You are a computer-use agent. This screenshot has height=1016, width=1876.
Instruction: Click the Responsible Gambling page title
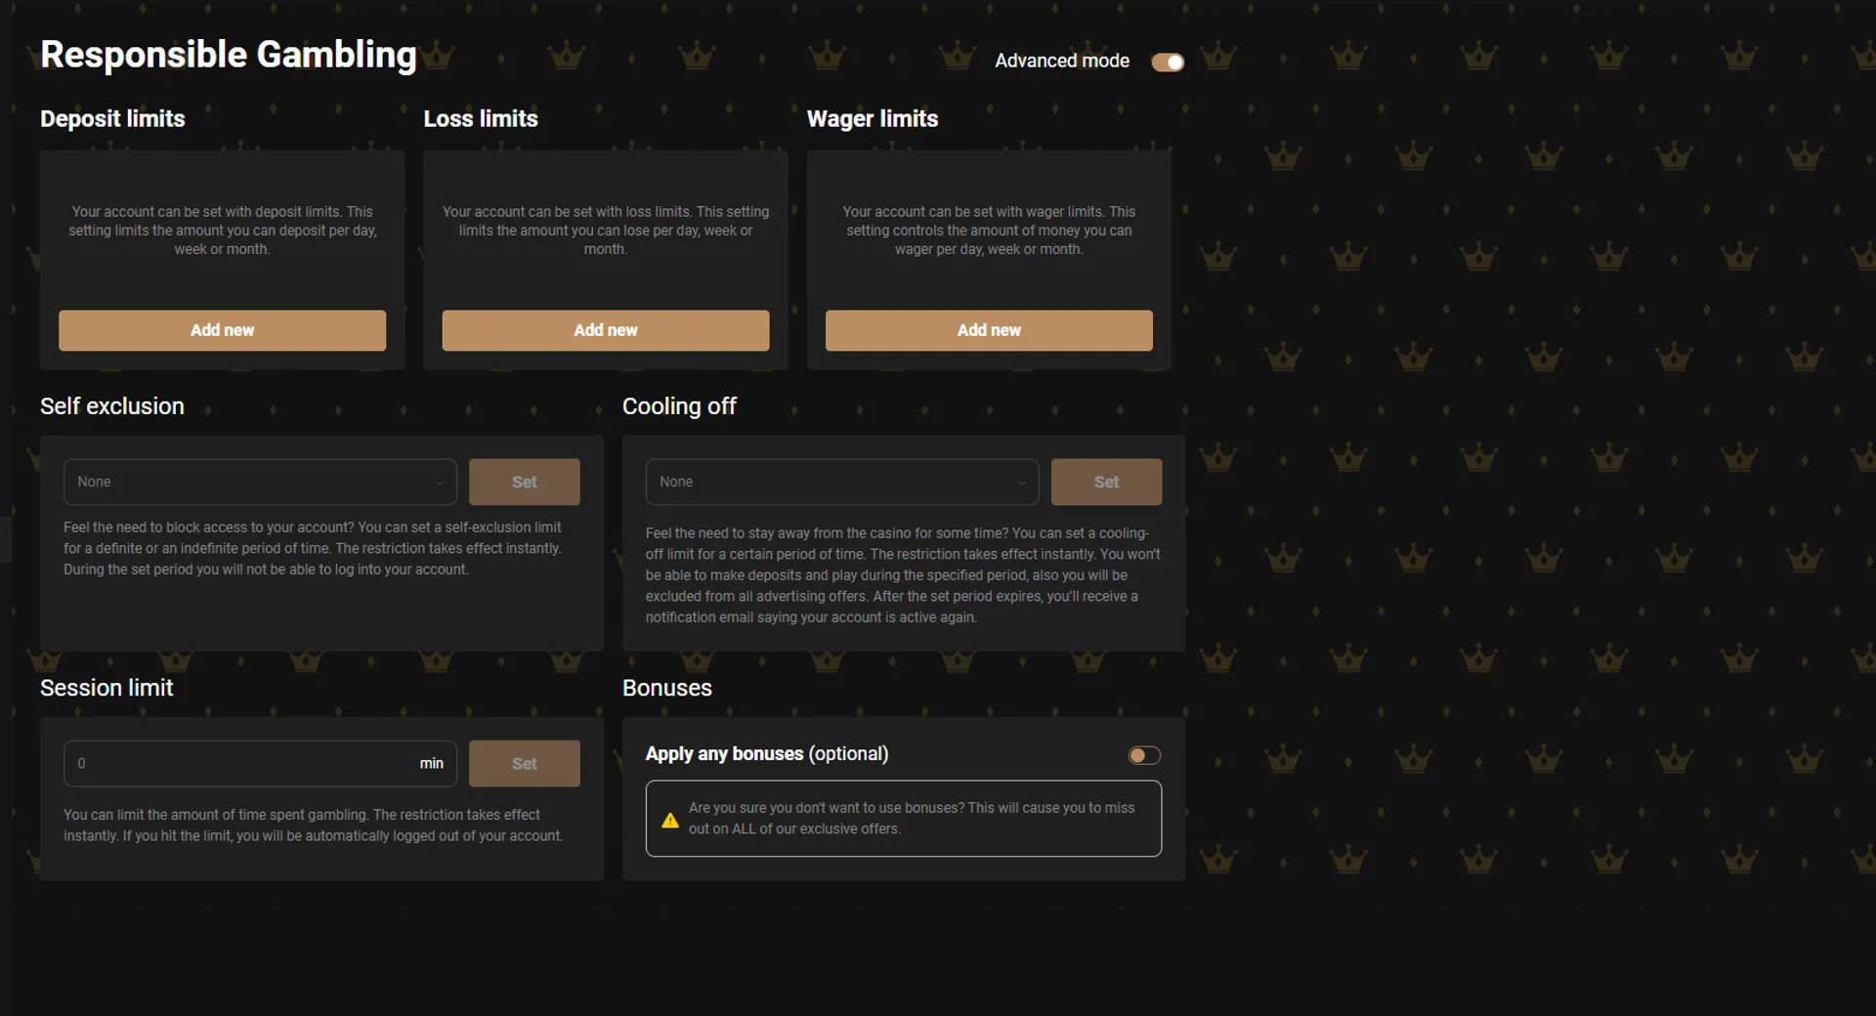[x=228, y=55]
